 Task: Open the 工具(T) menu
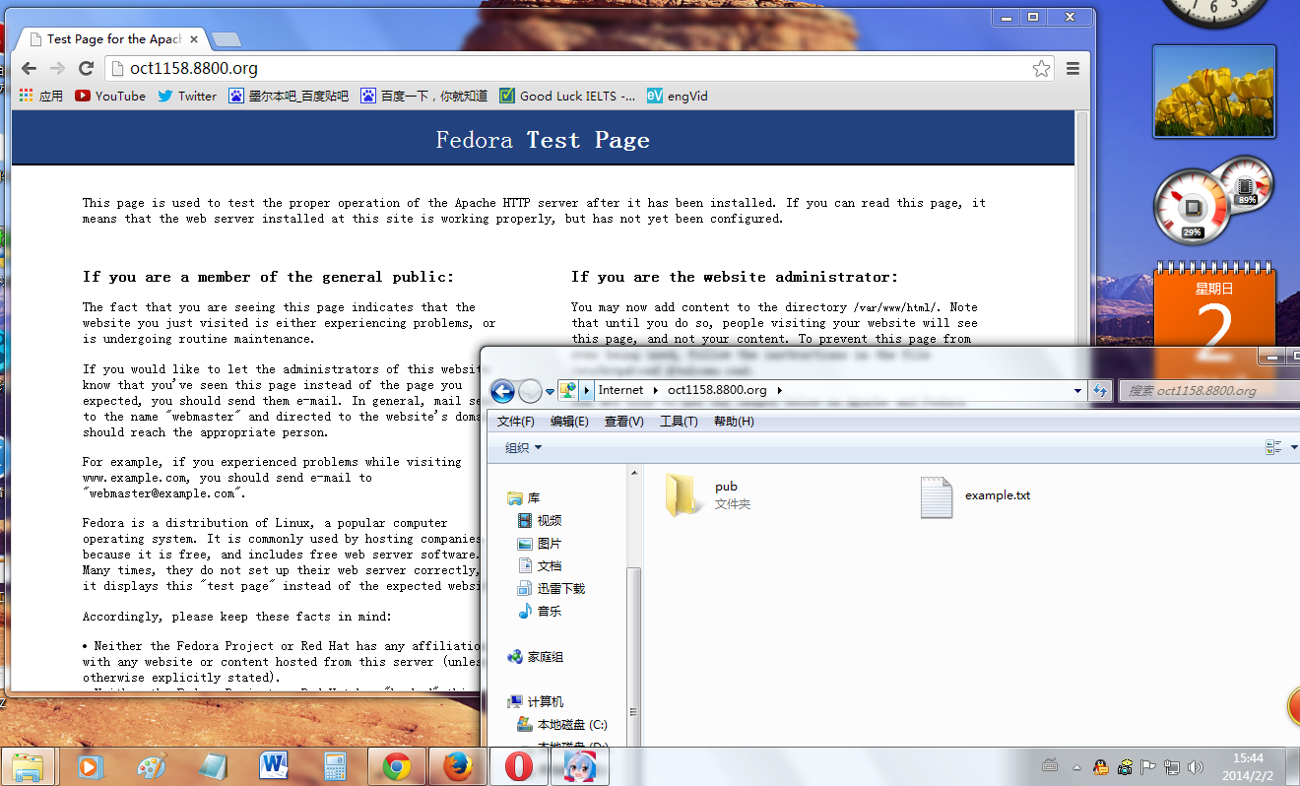(x=678, y=421)
